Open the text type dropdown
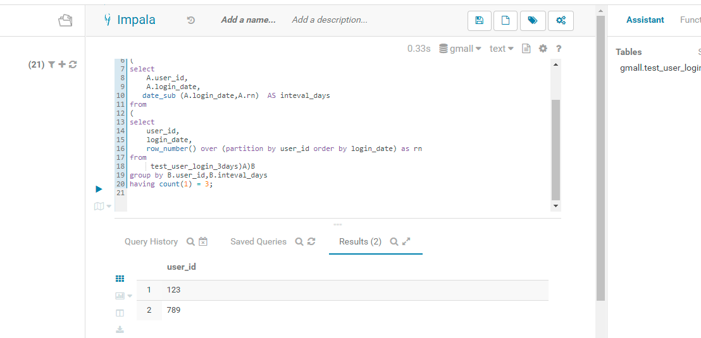 [501, 49]
